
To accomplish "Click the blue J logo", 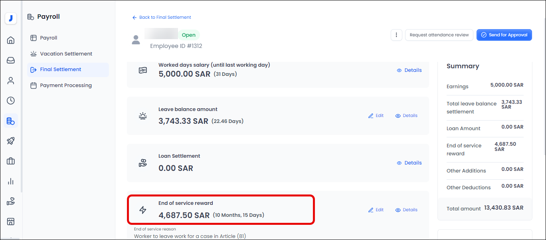I will [10, 18].
